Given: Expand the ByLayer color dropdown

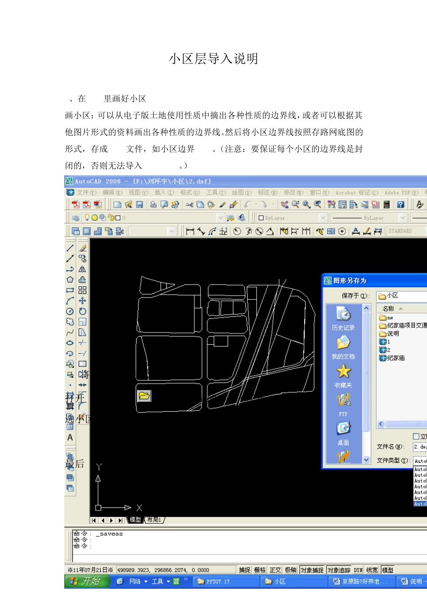Looking at the screenshot, I should pyautogui.click(x=323, y=218).
